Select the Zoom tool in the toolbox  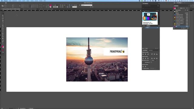tap(3, 43)
